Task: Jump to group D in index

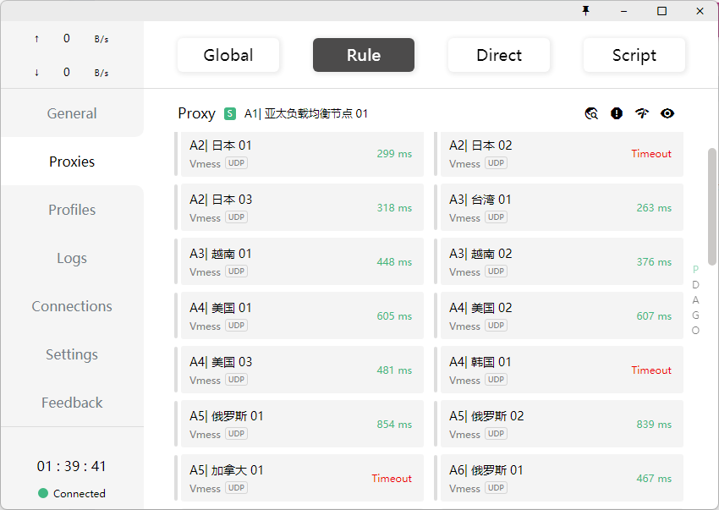Action: [x=695, y=285]
